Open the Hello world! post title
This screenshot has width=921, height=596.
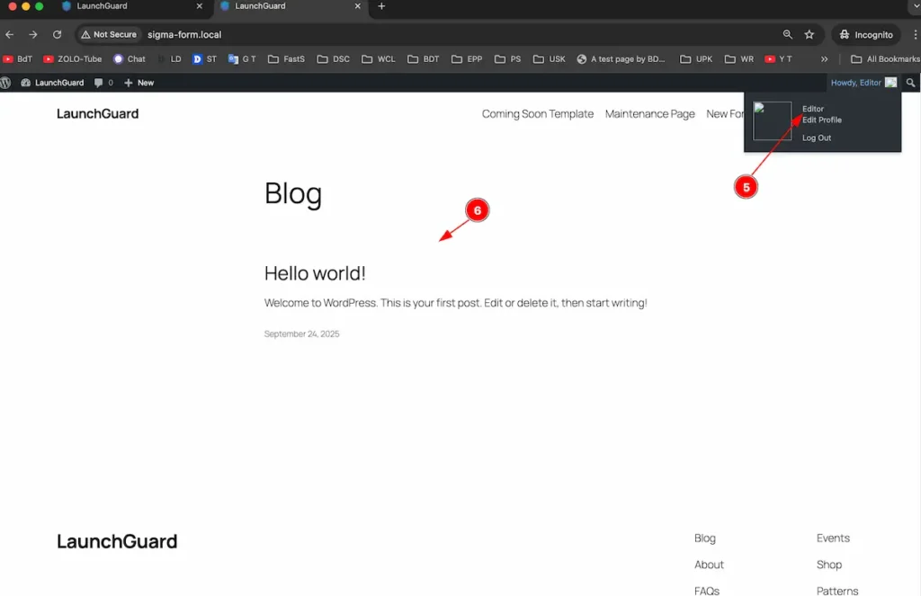(315, 273)
